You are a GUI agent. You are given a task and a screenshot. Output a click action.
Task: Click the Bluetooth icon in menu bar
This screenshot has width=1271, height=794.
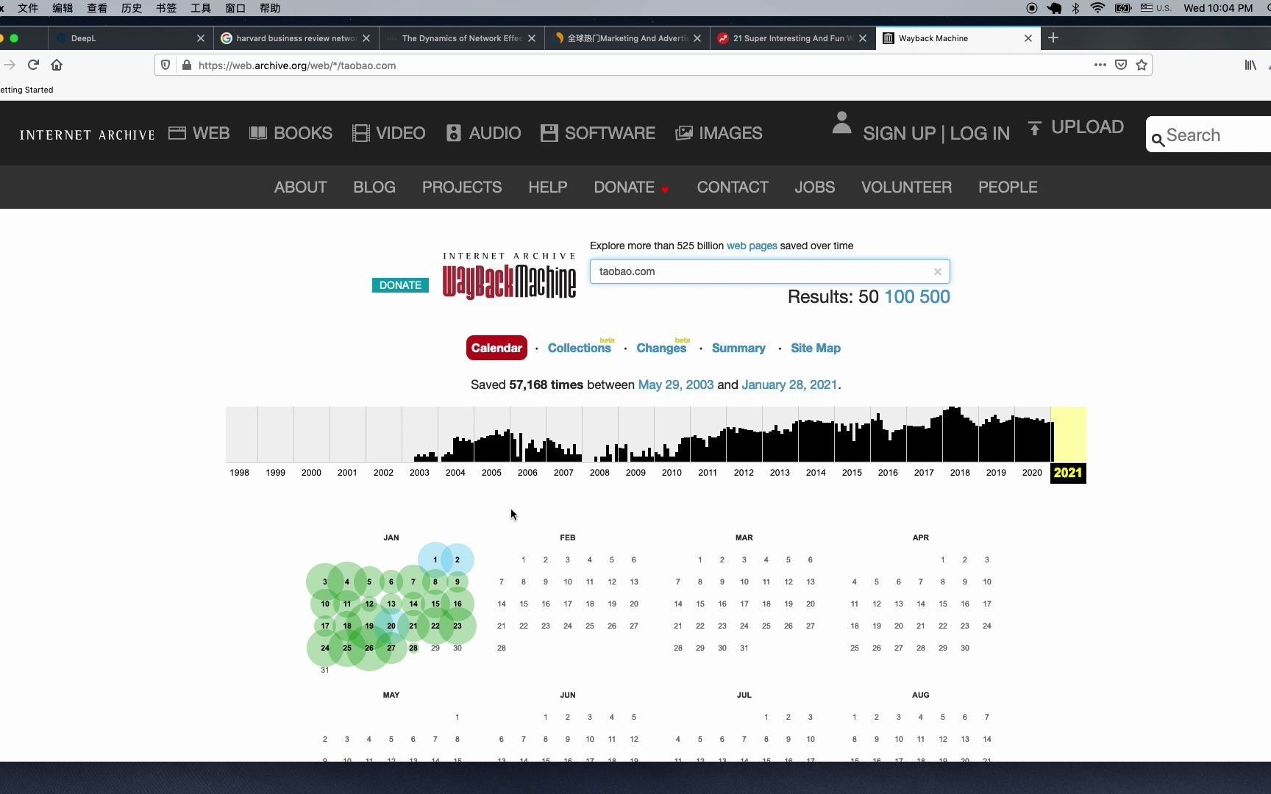[x=1075, y=8]
